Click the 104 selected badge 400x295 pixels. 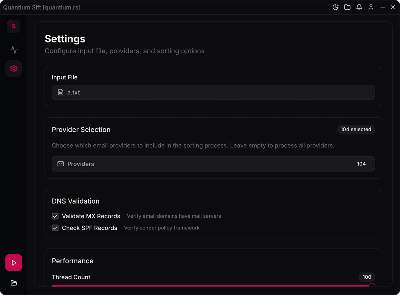[x=356, y=129]
